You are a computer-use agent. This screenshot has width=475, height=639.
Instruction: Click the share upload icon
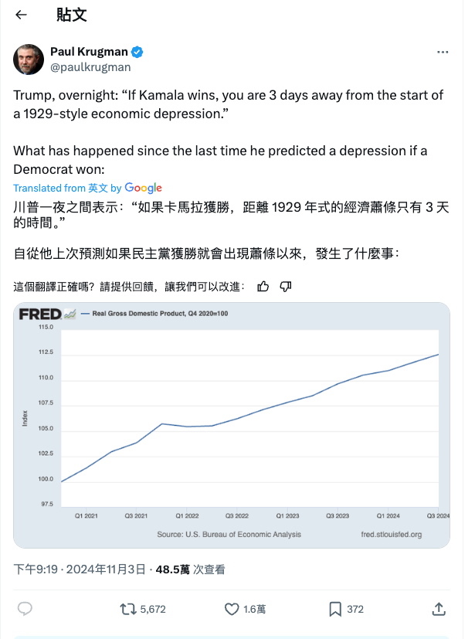coord(439,609)
